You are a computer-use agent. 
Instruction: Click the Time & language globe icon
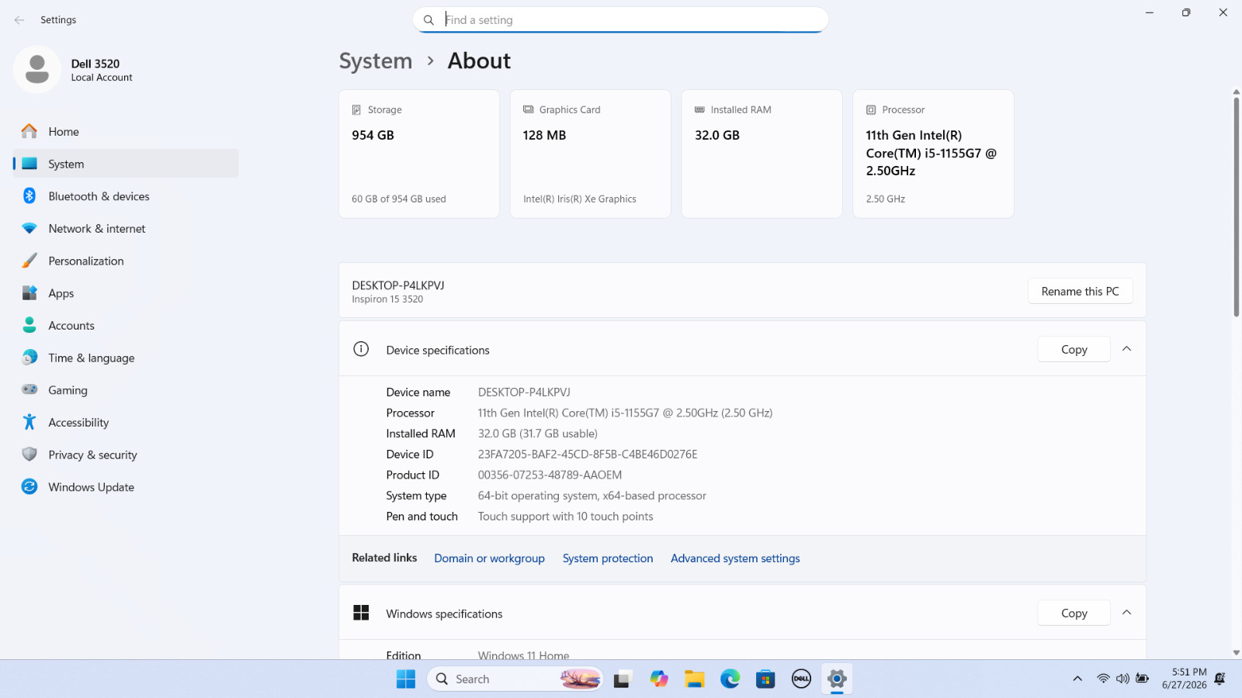pos(29,358)
